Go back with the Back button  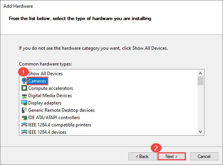coord(142,157)
